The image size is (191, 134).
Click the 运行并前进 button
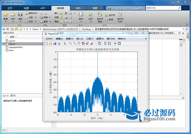tap(100, 16)
